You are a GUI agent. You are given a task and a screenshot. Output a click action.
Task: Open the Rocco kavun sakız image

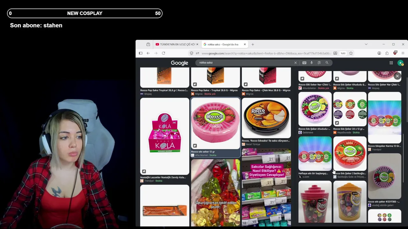tap(266, 118)
